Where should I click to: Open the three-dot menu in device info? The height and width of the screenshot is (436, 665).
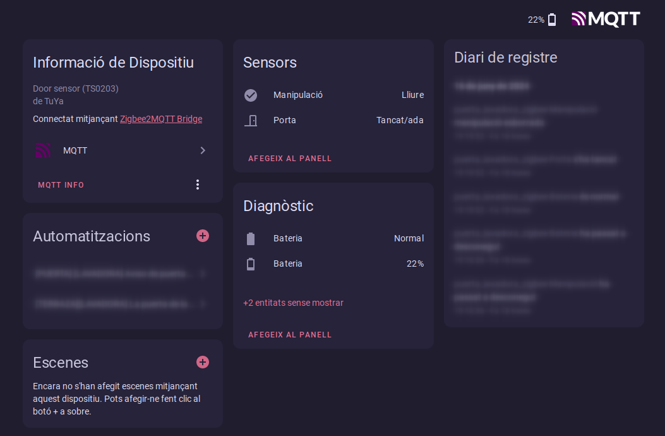(x=198, y=185)
